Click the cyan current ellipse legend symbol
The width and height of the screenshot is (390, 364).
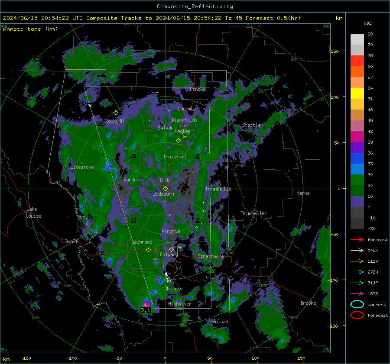tap(357, 304)
